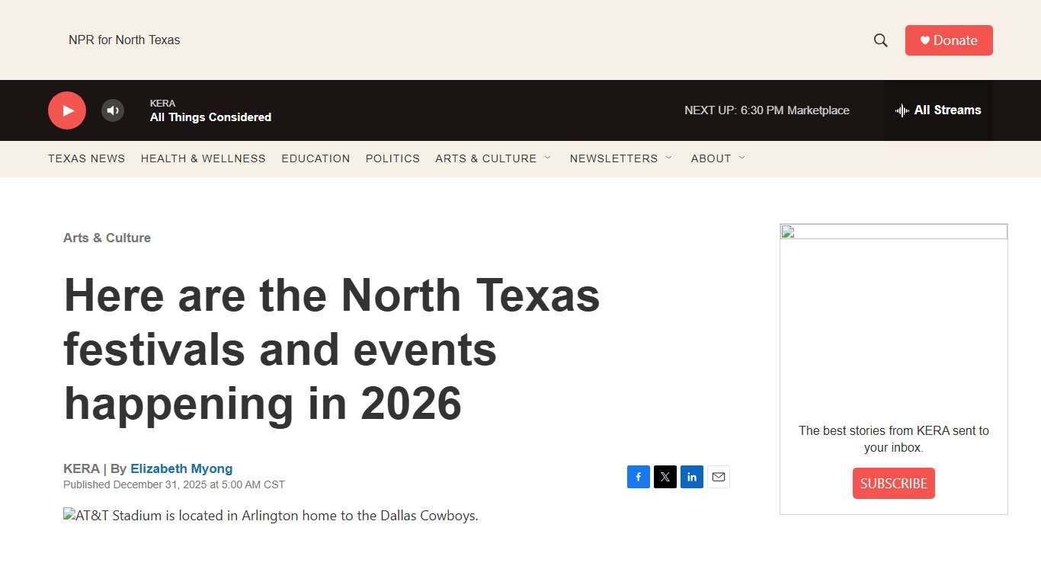Click the Donate heart button

click(x=949, y=40)
